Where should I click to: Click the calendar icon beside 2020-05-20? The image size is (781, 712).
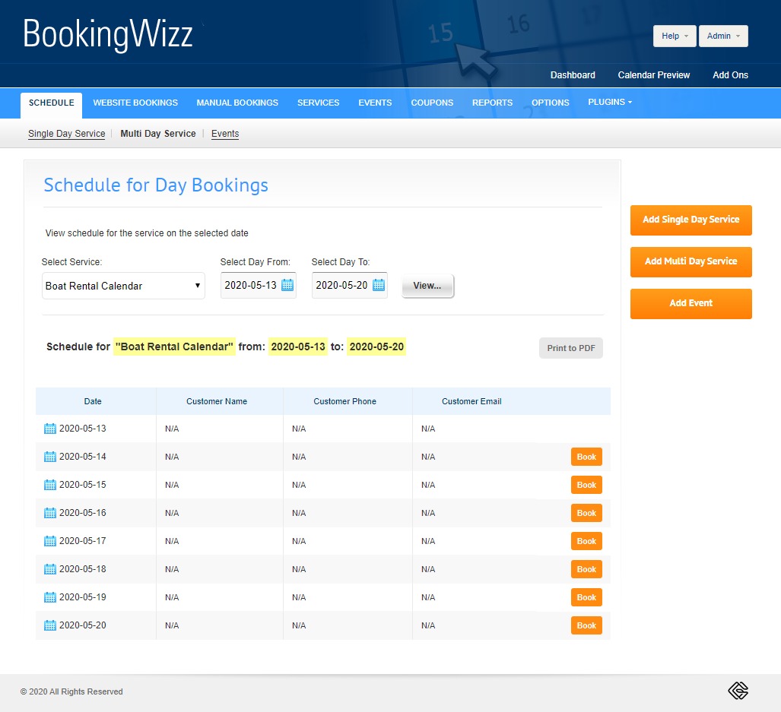tap(49, 625)
